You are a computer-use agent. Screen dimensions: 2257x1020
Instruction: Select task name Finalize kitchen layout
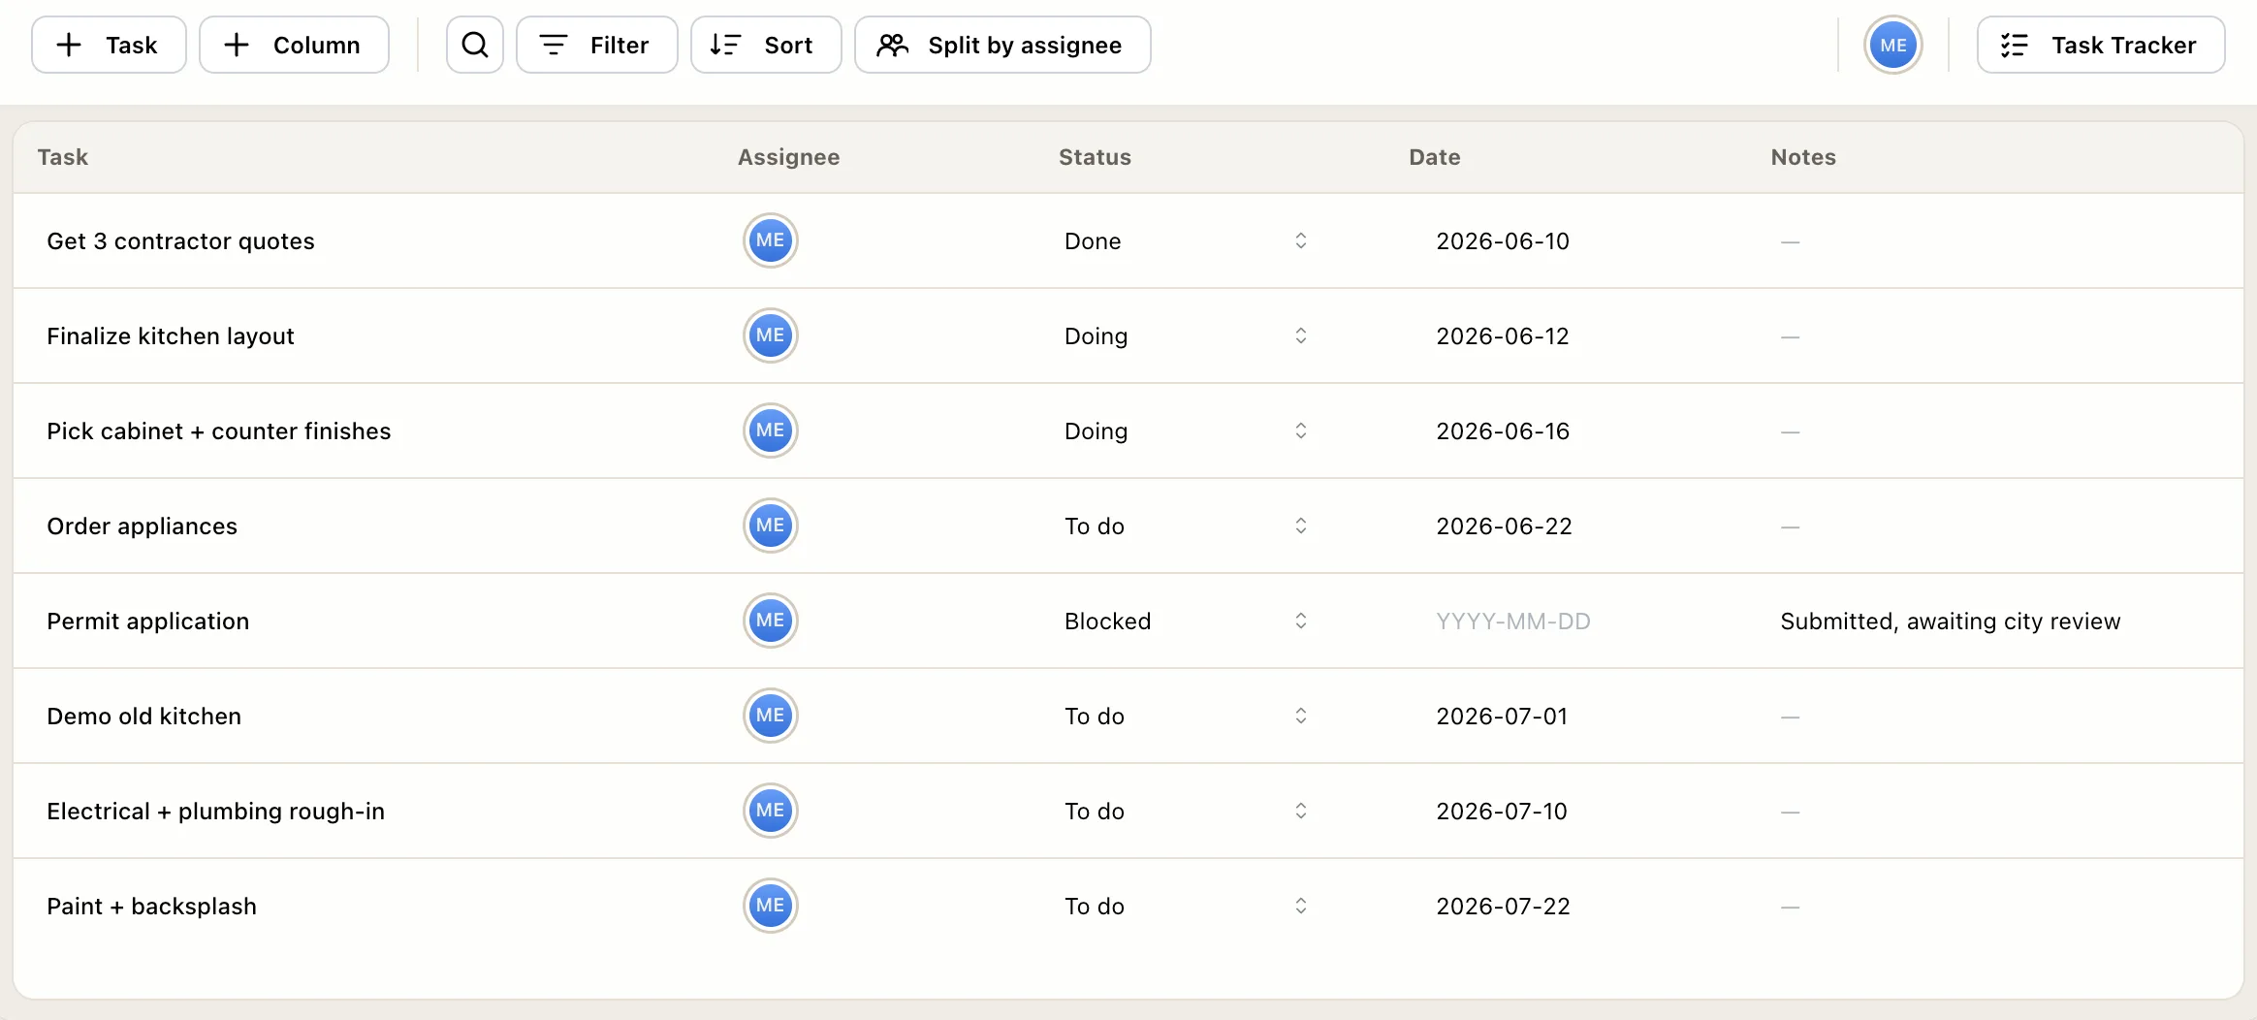pyautogui.click(x=170, y=335)
